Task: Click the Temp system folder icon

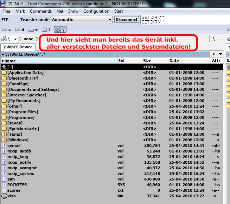Action: 4,134
